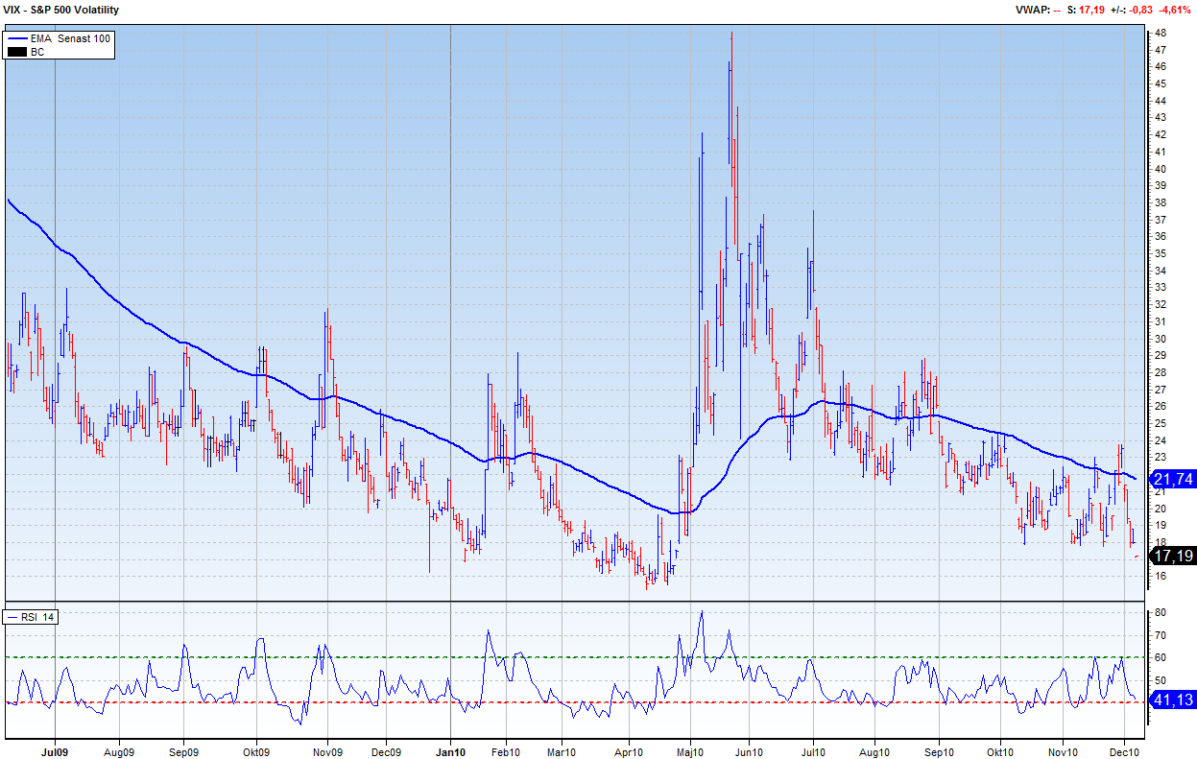
Task: Click the black 17,19 last price tag
Action: tap(1172, 556)
